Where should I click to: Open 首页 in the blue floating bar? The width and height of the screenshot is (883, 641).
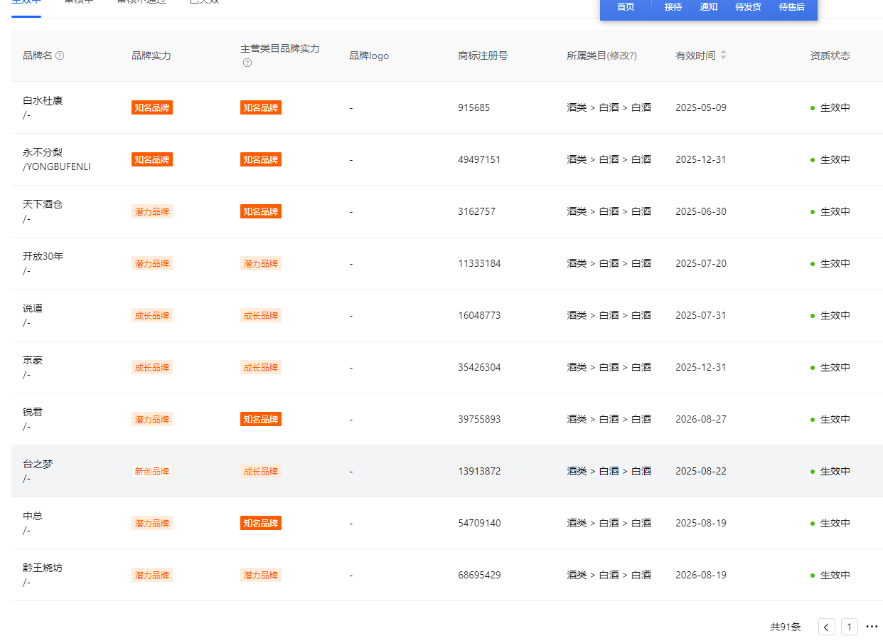(x=626, y=7)
